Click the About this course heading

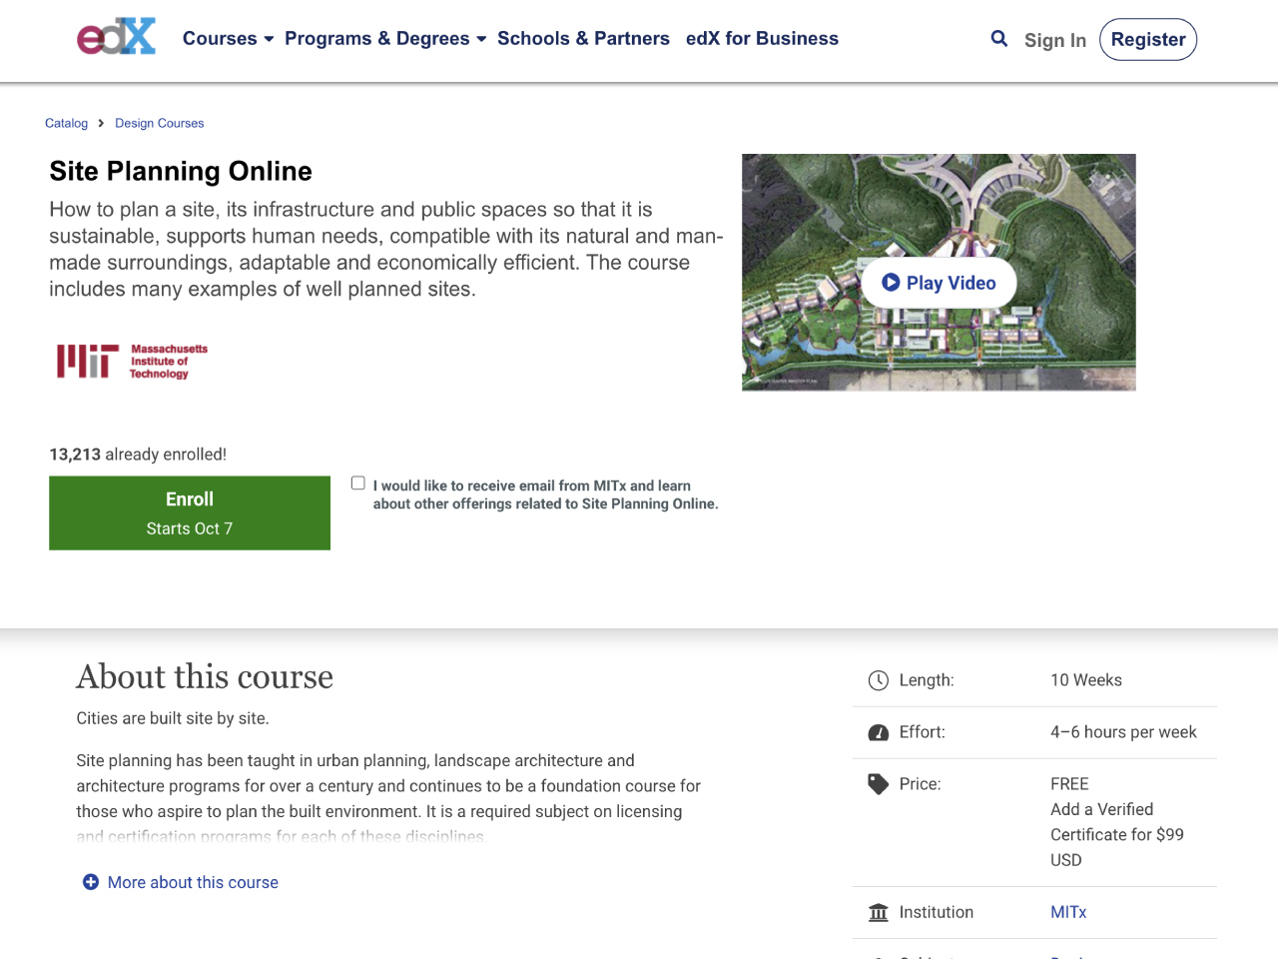pyautogui.click(x=205, y=676)
